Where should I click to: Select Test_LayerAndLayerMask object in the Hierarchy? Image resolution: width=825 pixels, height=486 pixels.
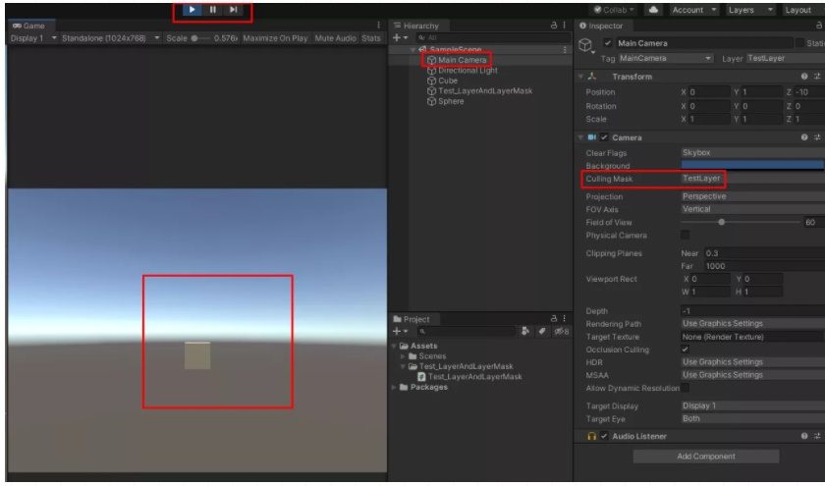pos(479,90)
